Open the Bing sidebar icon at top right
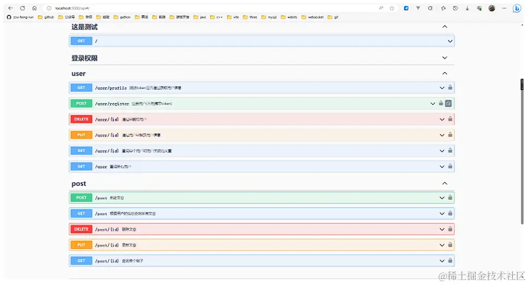 point(516,8)
